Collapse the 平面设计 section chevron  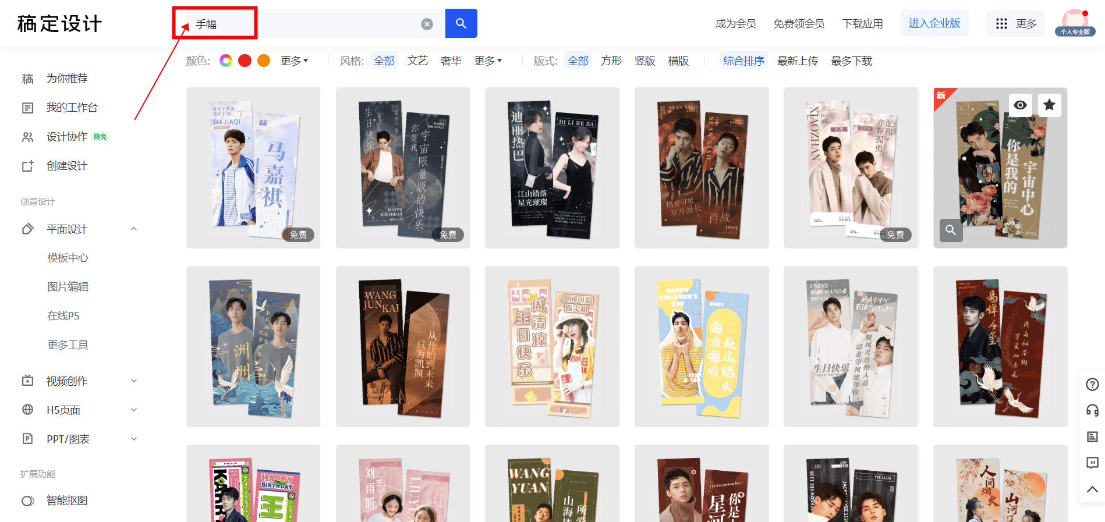tap(134, 229)
